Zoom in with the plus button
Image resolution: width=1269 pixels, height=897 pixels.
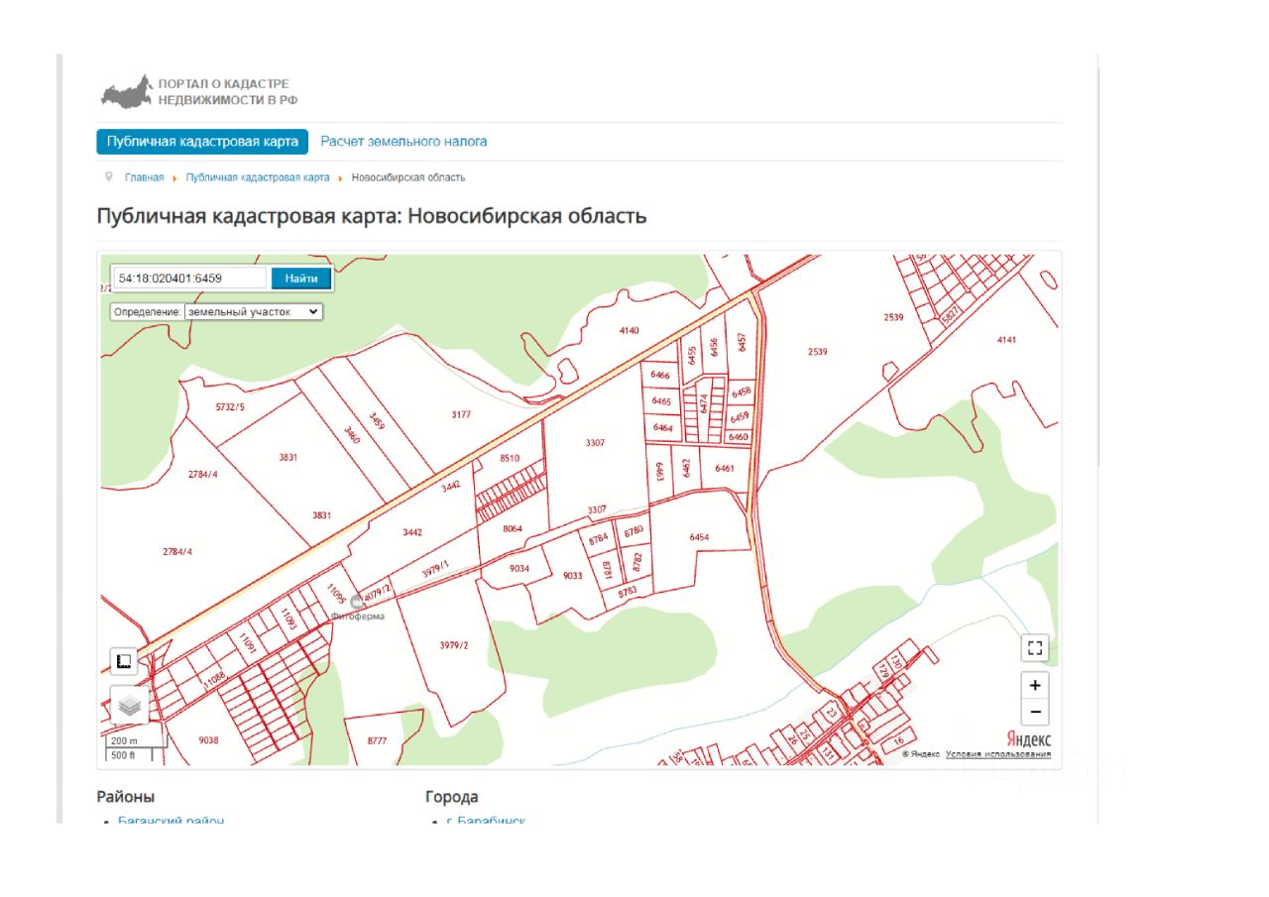1035,685
